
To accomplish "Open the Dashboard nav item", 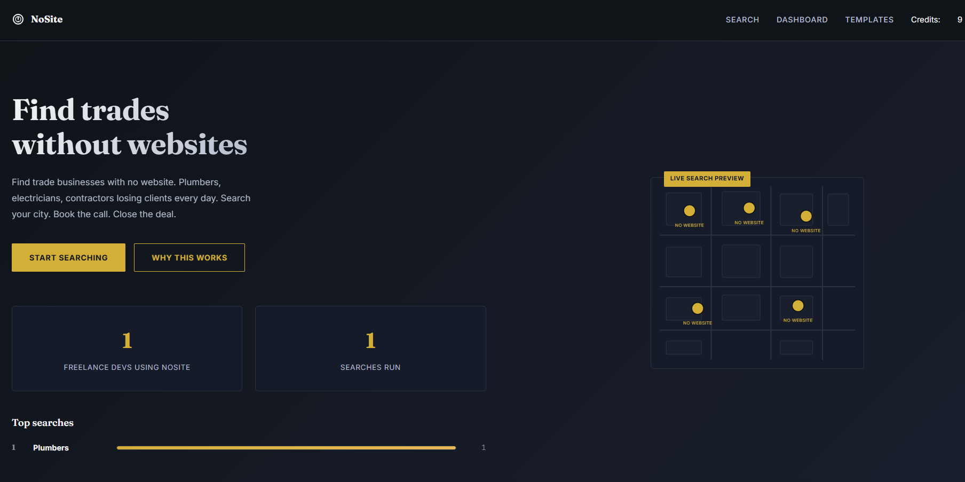I will [x=802, y=20].
